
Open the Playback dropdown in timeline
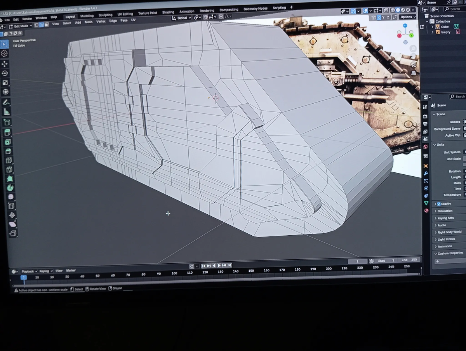click(x=29, y=271)
